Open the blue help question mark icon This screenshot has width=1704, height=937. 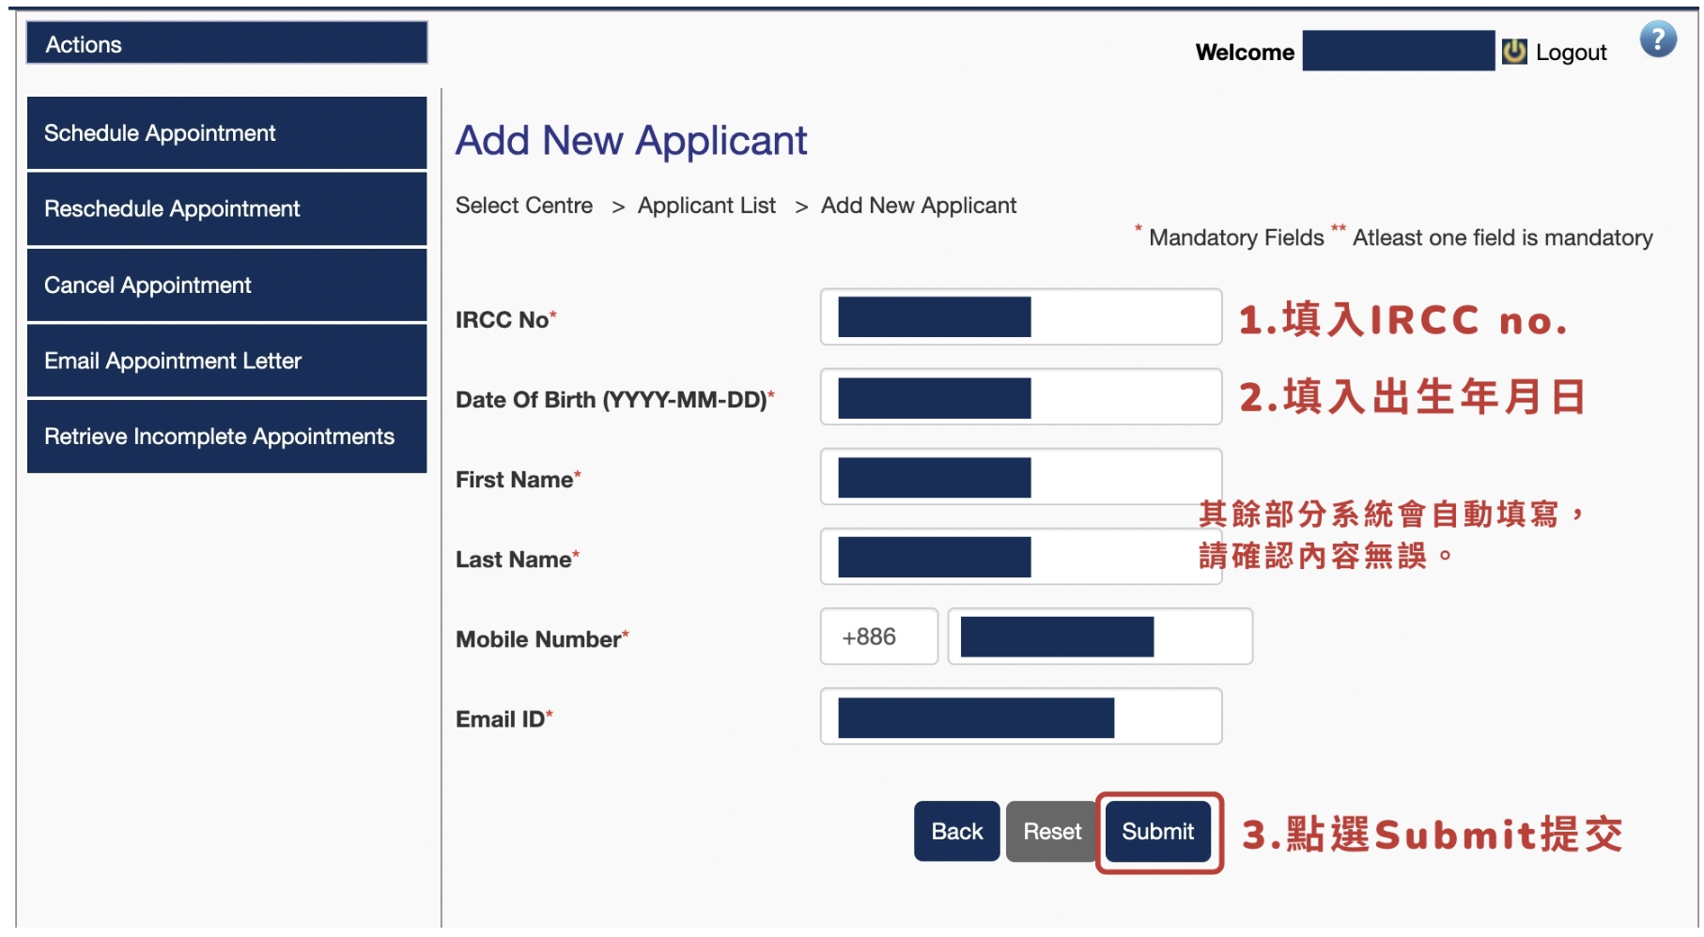pyautogui.click(x=1658, y=39)
